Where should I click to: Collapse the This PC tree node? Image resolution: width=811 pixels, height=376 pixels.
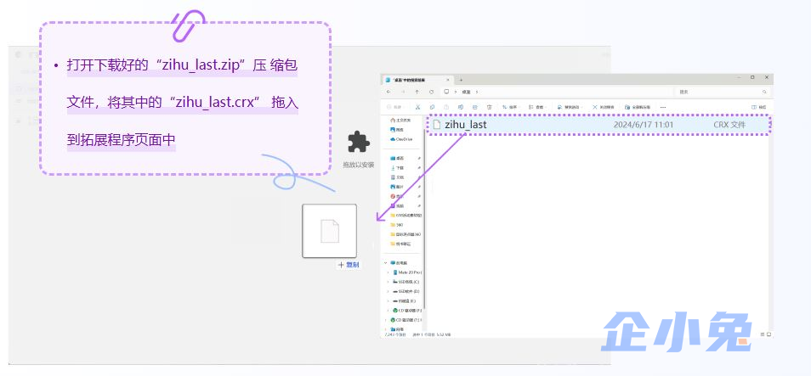pos(385,262)
